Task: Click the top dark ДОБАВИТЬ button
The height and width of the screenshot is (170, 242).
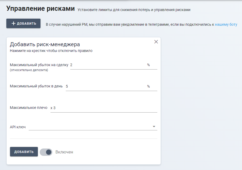Action: click(x=23, y=23)
